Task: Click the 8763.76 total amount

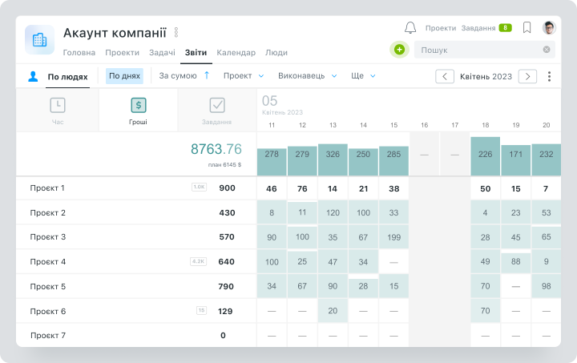Action: pyautogui.click(x=216, y=149)
